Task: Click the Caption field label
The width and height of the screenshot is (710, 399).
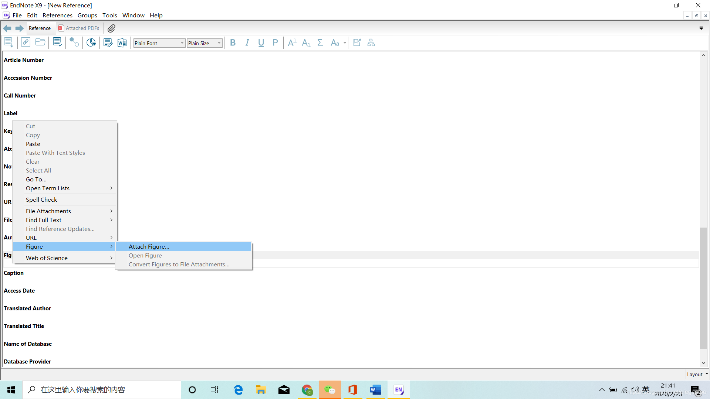Action: pyautogui.click(x=14, y=273)
